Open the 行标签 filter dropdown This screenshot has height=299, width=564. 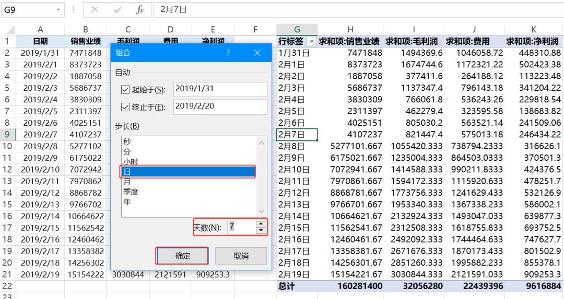click(312, 41)
